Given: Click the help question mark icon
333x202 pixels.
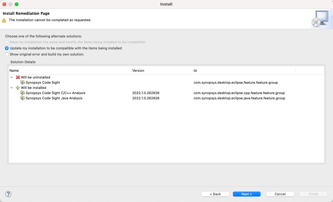Looking at the screenshot, I should point(8,194).
